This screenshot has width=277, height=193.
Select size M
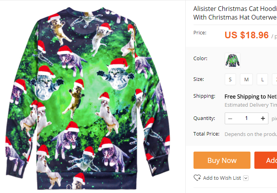pos(246,79)
